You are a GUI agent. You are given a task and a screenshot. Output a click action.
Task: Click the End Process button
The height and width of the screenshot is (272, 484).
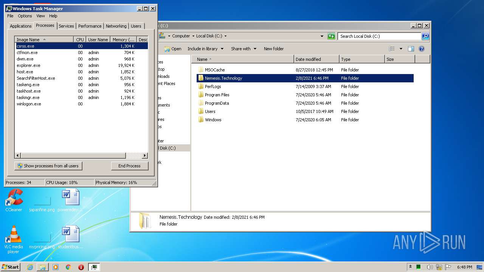[x=129, y=166]
